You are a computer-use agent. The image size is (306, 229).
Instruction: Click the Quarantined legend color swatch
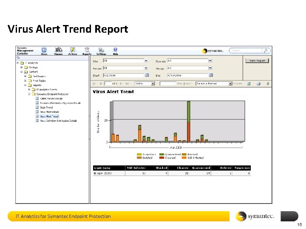click(x=161, y=154)
